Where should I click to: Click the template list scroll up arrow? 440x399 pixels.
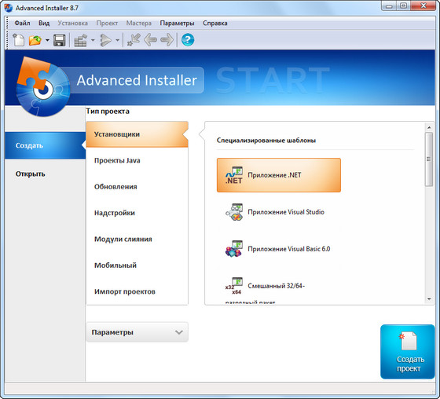[429, 127]
